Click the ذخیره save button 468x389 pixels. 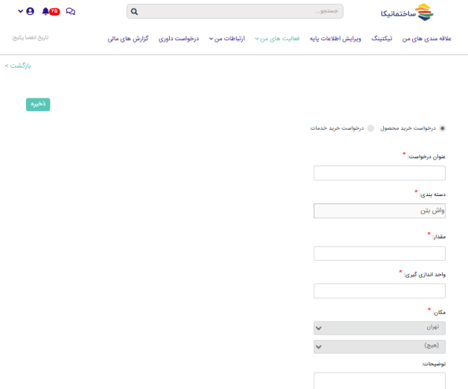[38, 104]
